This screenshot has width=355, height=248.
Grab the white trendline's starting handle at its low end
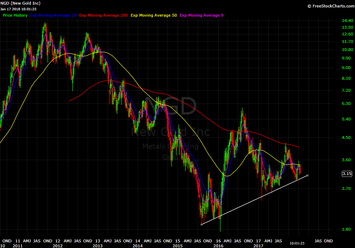click(202, 225)
